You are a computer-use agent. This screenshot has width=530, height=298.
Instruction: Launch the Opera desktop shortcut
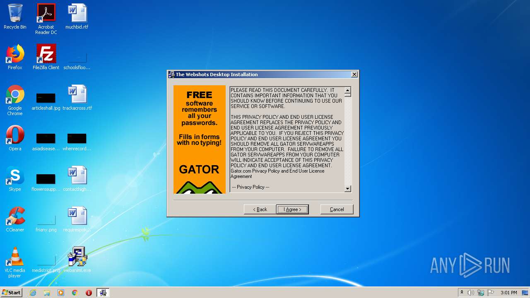coord(15,138)
